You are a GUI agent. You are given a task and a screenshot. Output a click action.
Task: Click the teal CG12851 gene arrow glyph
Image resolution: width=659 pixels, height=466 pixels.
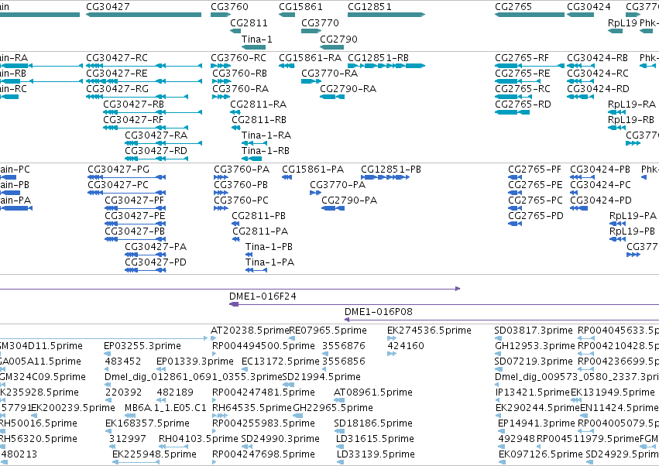[x=386, y=15]
